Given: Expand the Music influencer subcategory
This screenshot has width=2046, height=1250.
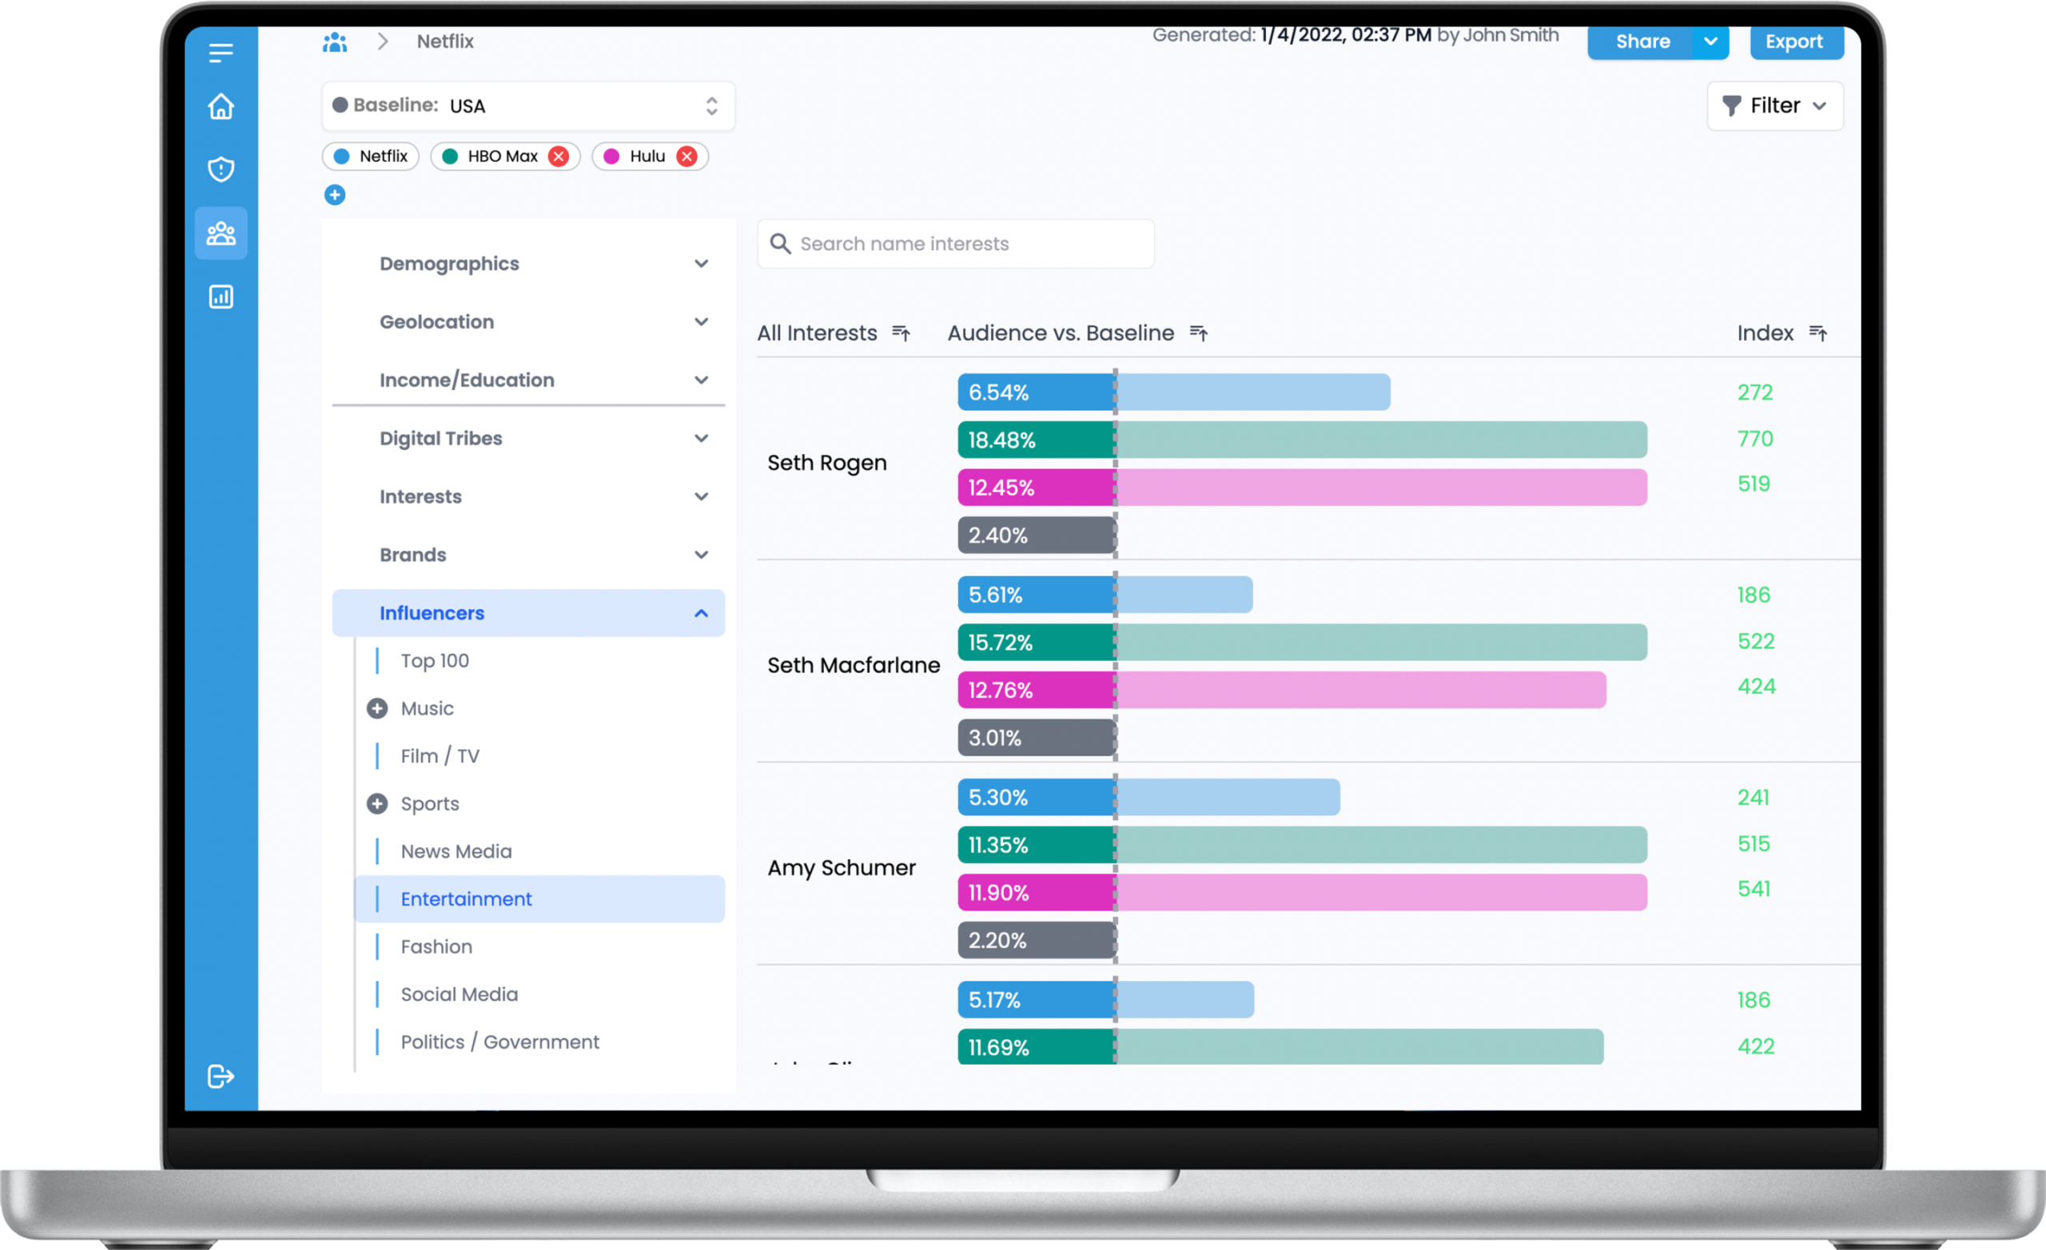Looking at the screenshot, I should click(377, 708).
